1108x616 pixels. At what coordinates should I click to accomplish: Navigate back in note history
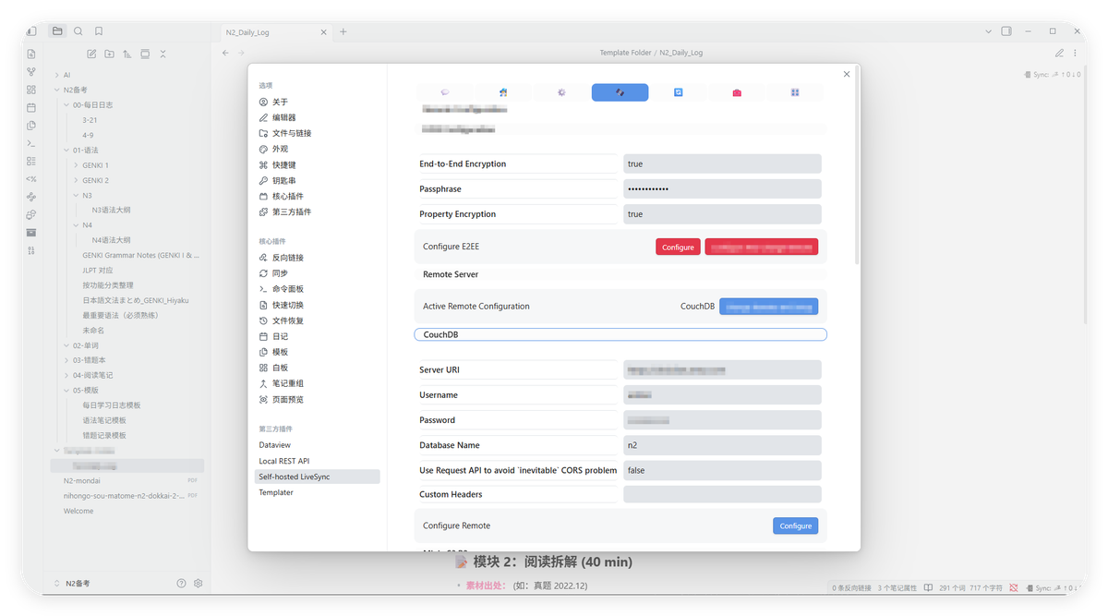[x=226, y=53]
